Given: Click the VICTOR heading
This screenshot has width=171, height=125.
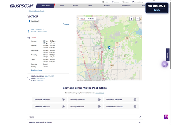Looking at the screenshot, I should [x=33, y=17].
